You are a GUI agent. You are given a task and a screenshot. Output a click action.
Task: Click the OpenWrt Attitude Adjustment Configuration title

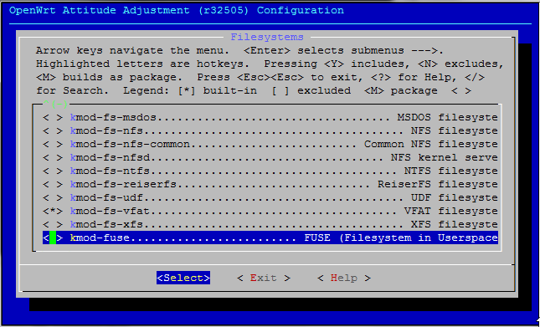[177, 11]
